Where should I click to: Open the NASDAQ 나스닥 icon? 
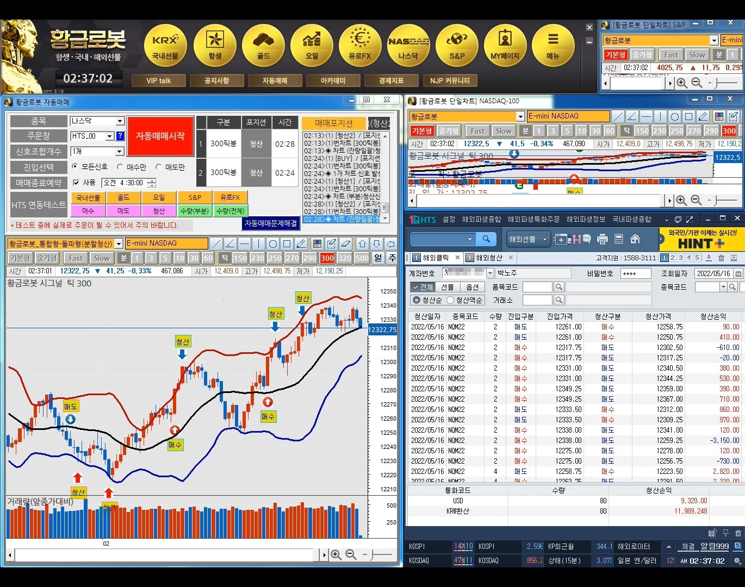pos(408,46)
